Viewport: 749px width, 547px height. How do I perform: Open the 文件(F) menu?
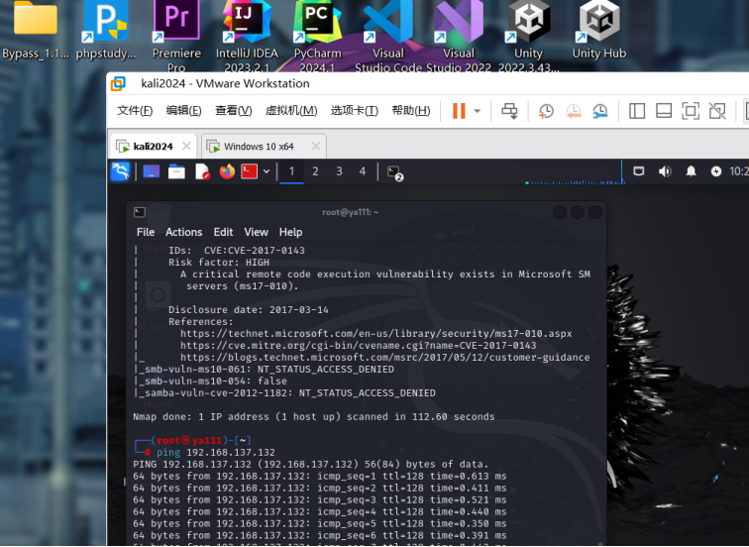coord(135,111)
